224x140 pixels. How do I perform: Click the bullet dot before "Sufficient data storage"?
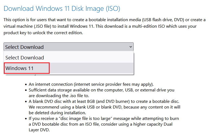click(x=26, y=90)
